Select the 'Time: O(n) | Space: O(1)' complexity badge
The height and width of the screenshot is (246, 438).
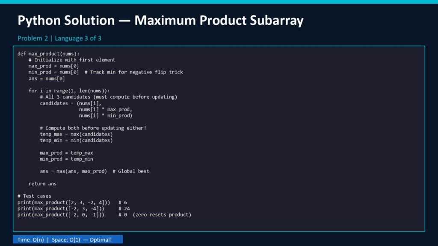(68, 240)
